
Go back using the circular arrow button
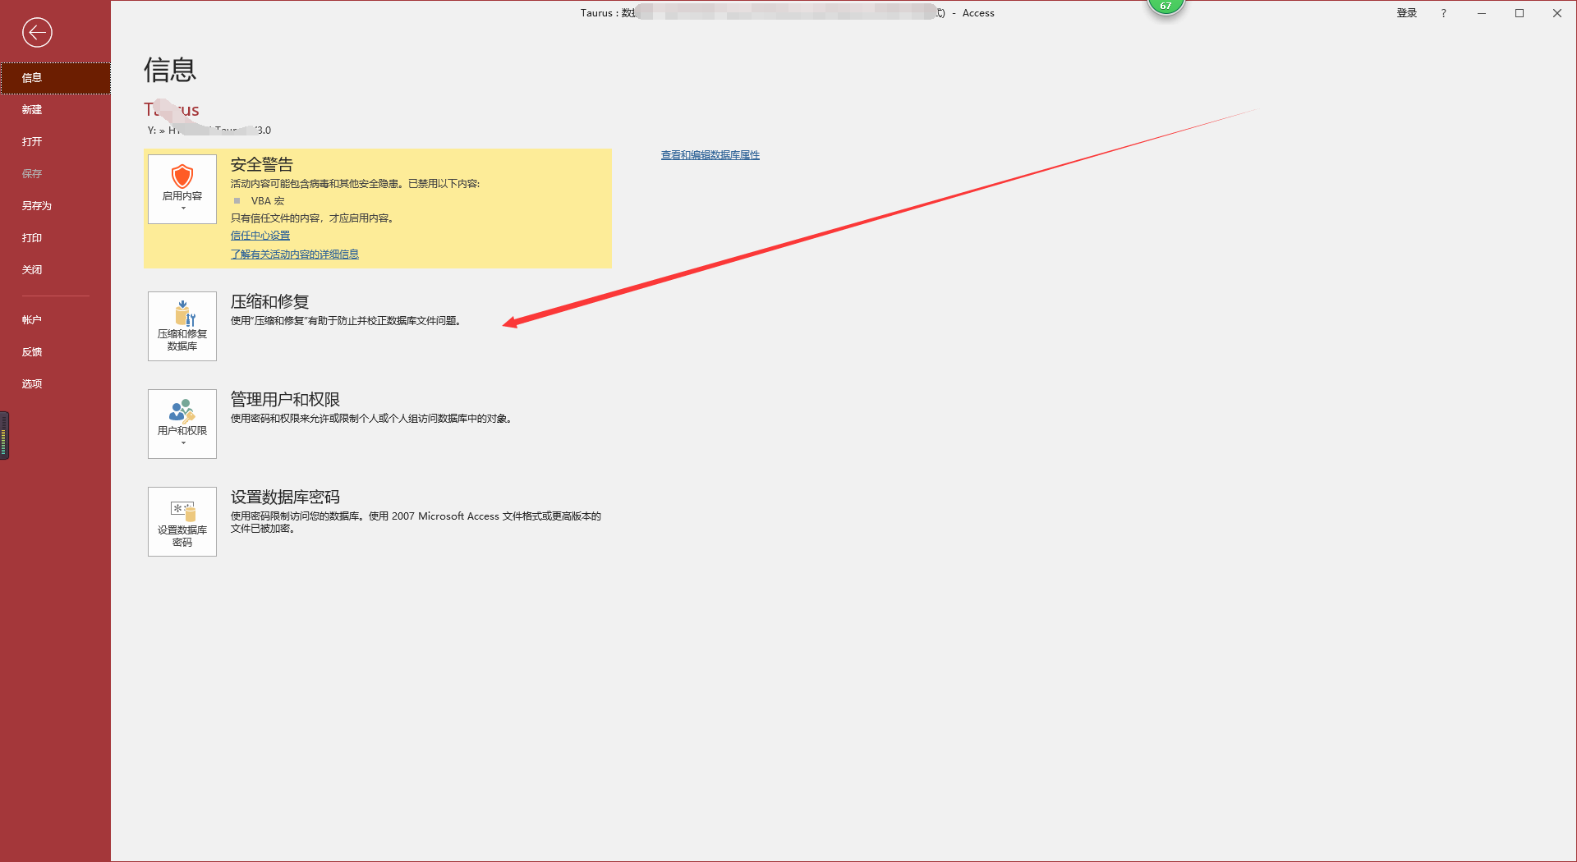[x=37, y=33]
